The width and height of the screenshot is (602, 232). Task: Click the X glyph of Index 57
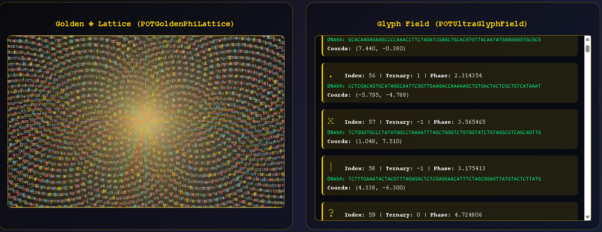coord(331,122)
